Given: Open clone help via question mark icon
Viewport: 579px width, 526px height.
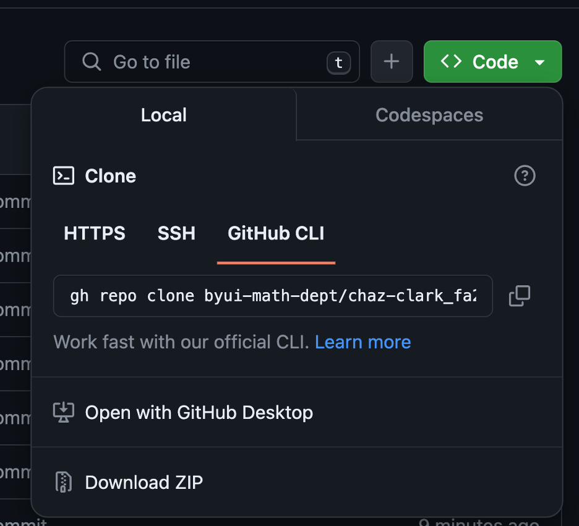Looking at the screenshot, I should tap(525, 176).
